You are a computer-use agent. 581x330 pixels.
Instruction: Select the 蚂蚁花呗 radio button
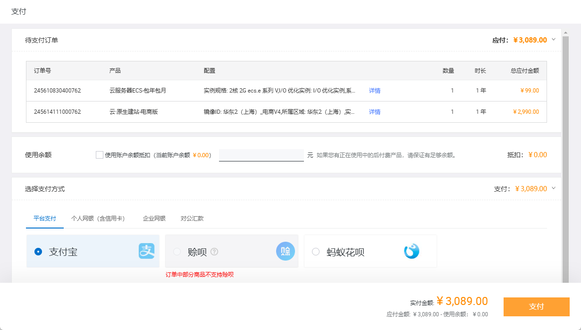coord(316,252)
